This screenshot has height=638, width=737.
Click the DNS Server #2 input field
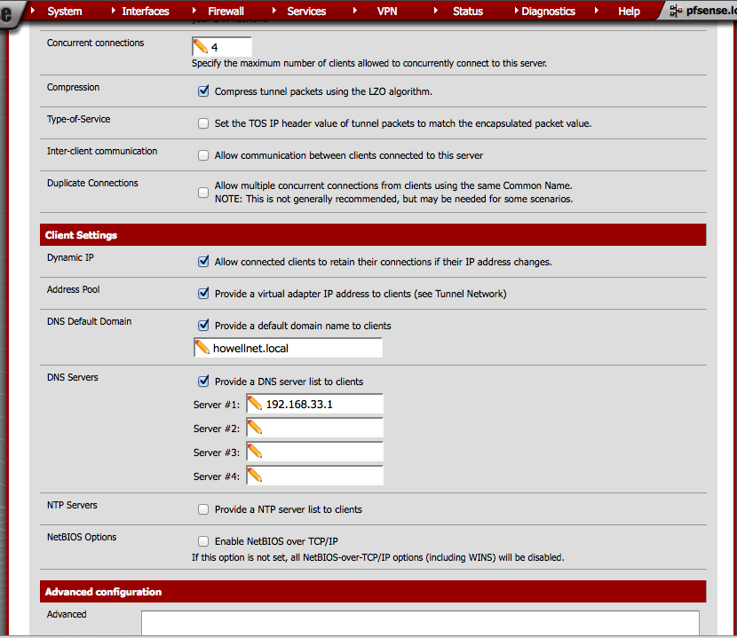(314, 428)
